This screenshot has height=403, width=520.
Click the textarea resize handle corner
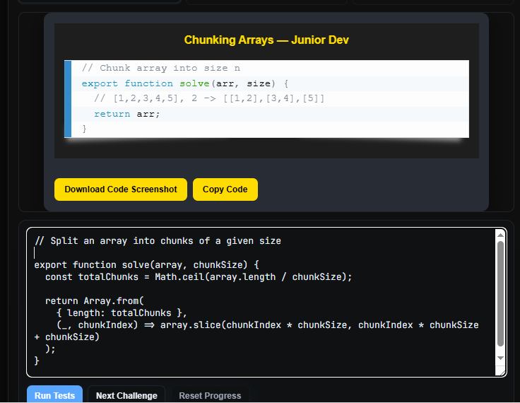click(503, 373)
